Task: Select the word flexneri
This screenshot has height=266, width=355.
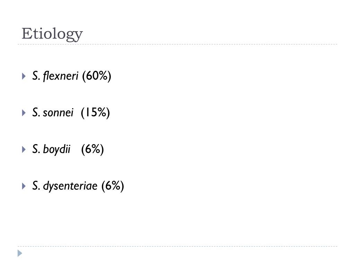Action: pyautogui.click(x=60, y=76)
